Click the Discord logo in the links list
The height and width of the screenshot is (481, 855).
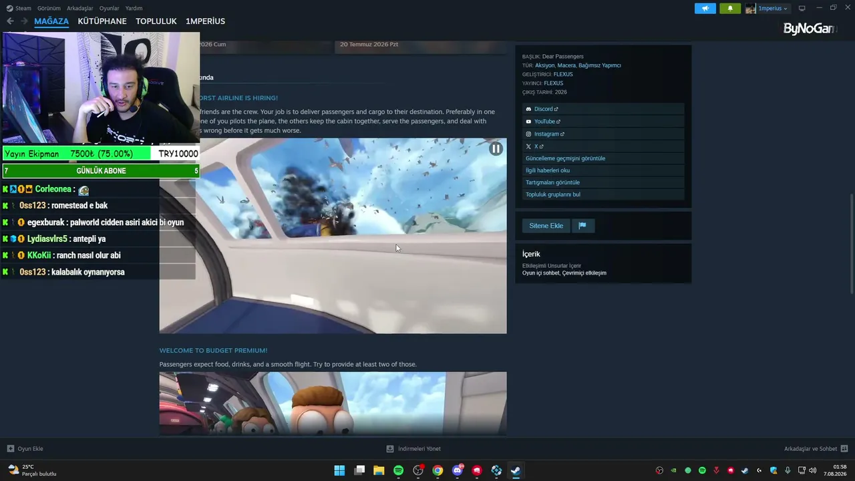[x=528, y=109]
